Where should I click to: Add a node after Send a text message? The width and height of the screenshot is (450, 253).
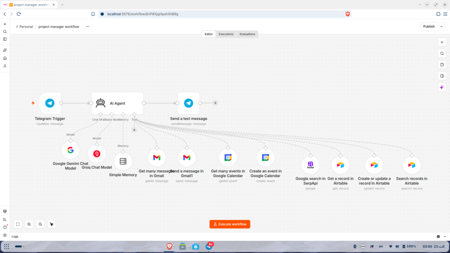[x=215, y=103]
